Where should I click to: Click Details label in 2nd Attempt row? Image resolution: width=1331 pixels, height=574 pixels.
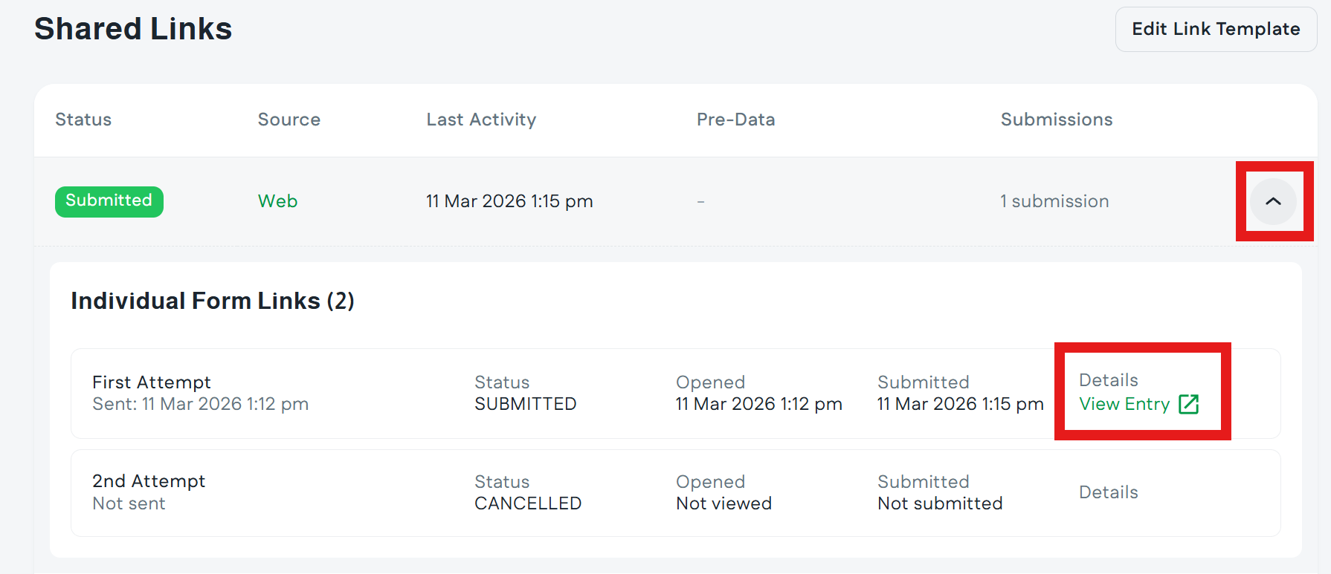(x=1108, y=492)
